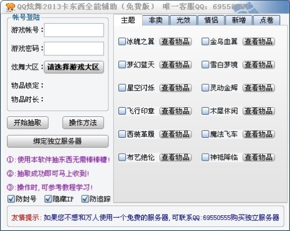Click tip ② 抽取成功即可马上收到
The height and width of the screenshot is (231, 290).
(x=48, y=173)
